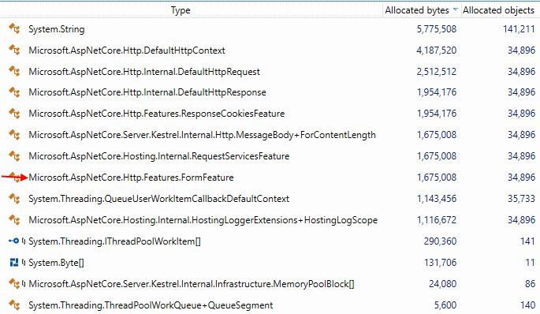Select the ThreadPoolWorkQueue+QueueSegment type row
Image resolution: width=540 pixels, height=314 pixels.
click(270, 305)
